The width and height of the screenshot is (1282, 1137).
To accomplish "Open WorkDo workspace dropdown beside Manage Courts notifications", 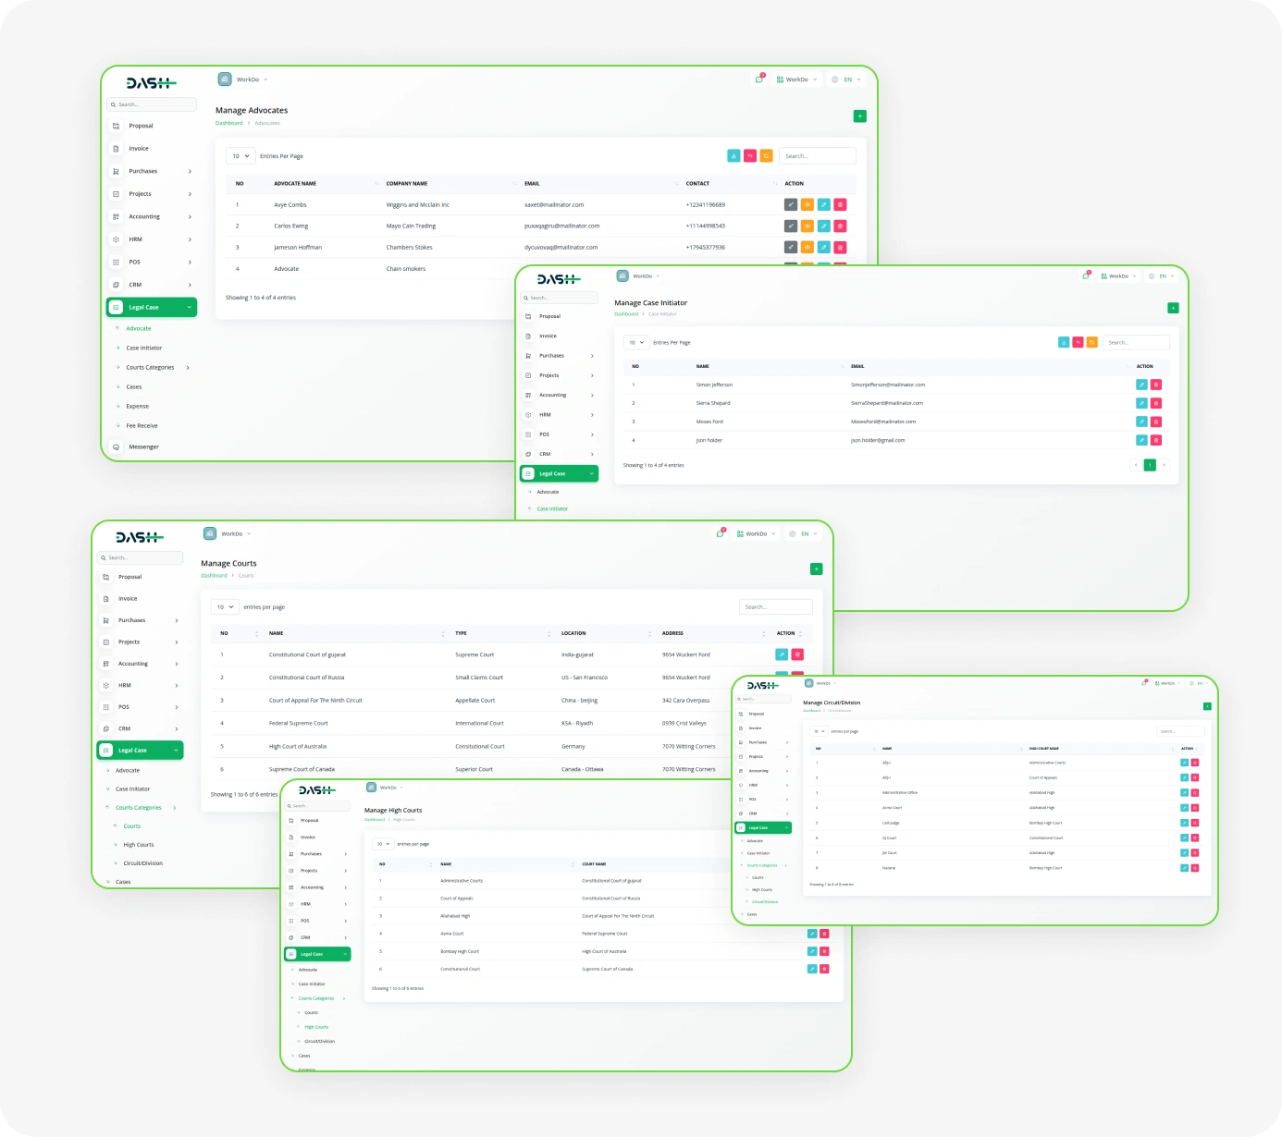I will click(x=757, y=534).
